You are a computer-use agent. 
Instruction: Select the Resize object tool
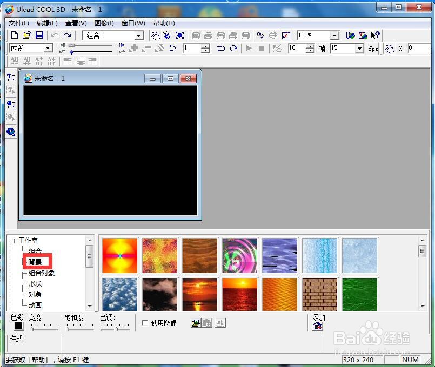[x=180, y=35]
